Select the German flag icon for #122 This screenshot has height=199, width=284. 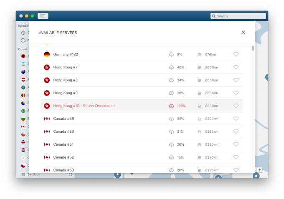47,55
